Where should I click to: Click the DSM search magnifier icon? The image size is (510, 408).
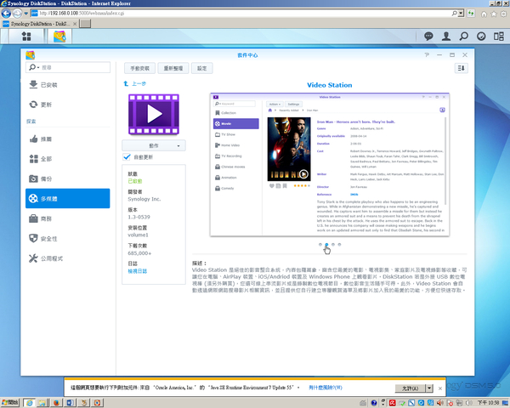pos(466,37)
